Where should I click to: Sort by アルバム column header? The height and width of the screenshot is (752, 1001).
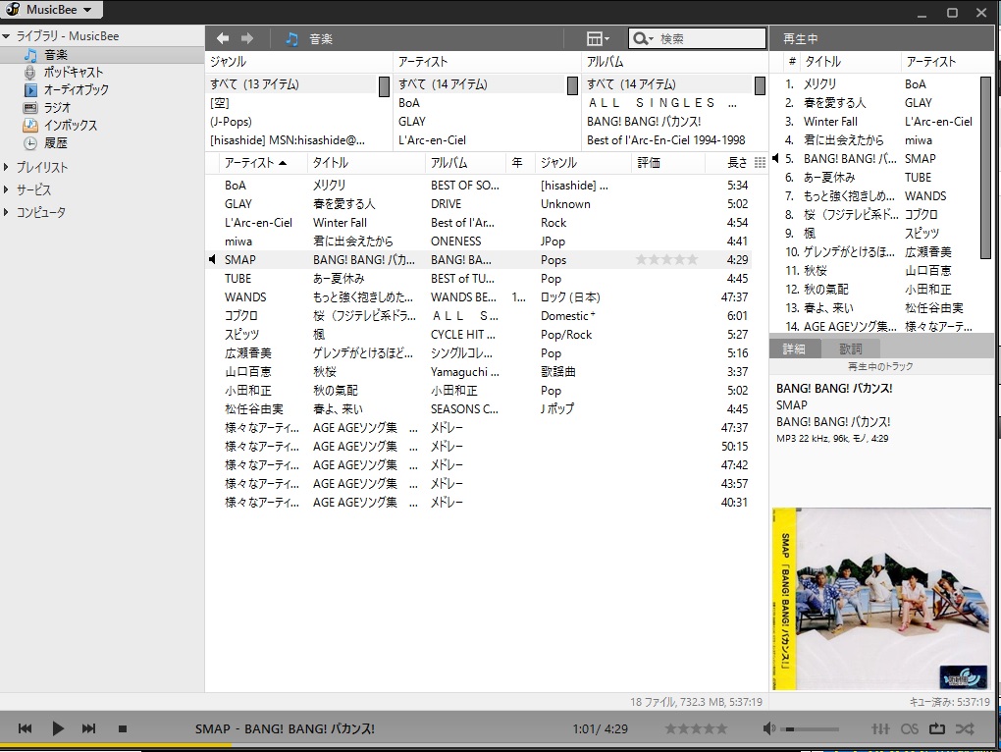465,163
